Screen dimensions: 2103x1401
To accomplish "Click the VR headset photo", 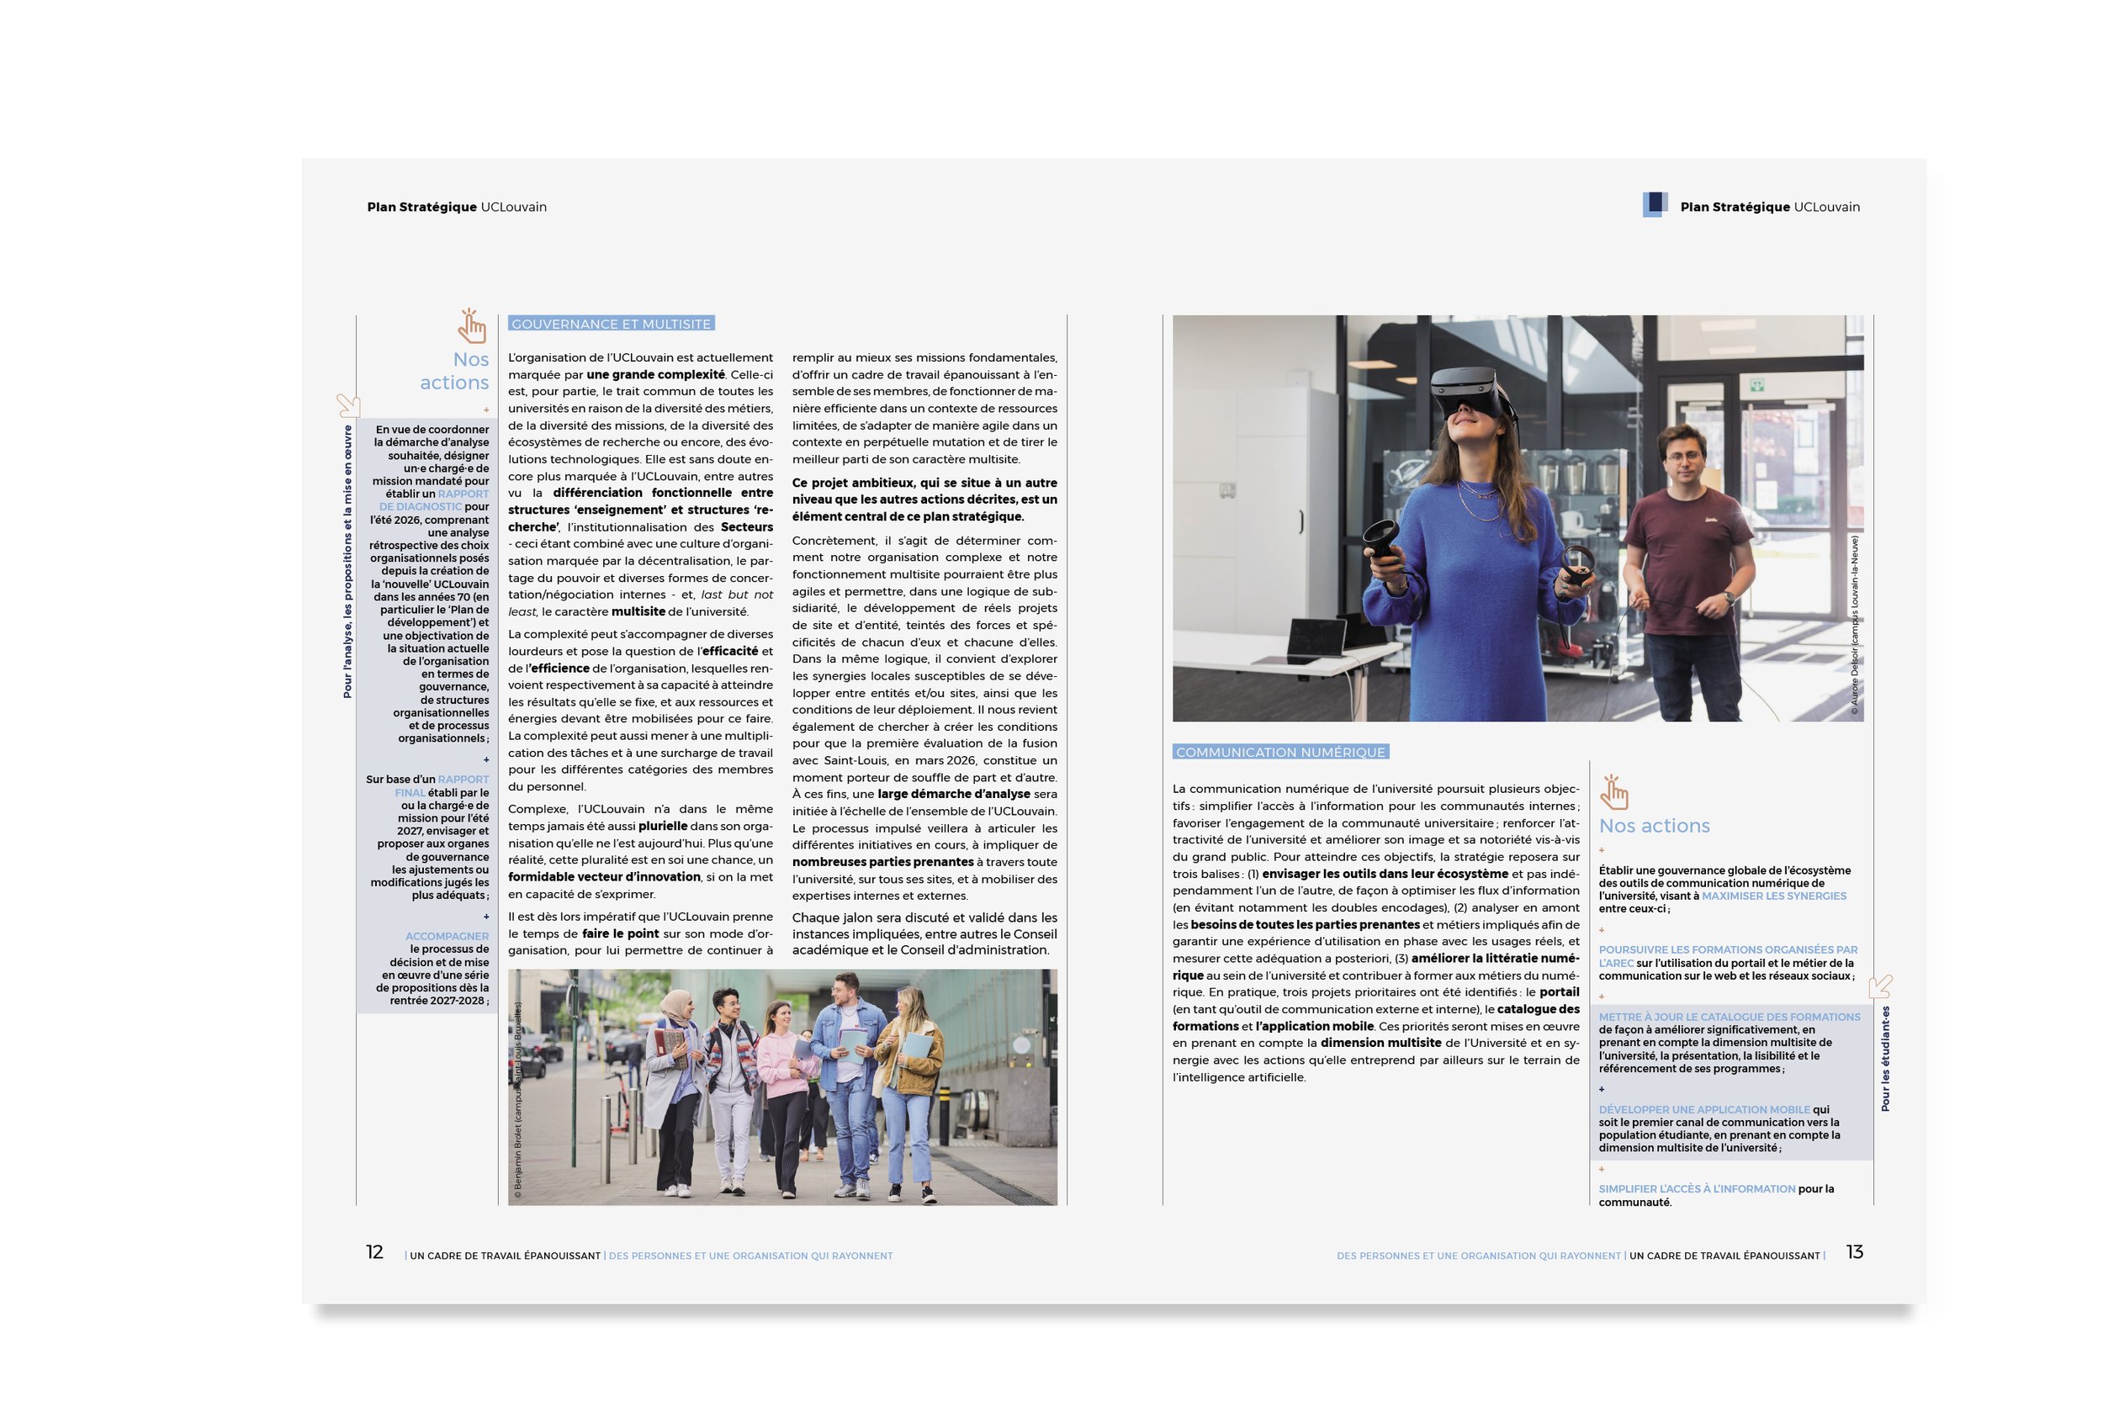I will point(1517,518).
